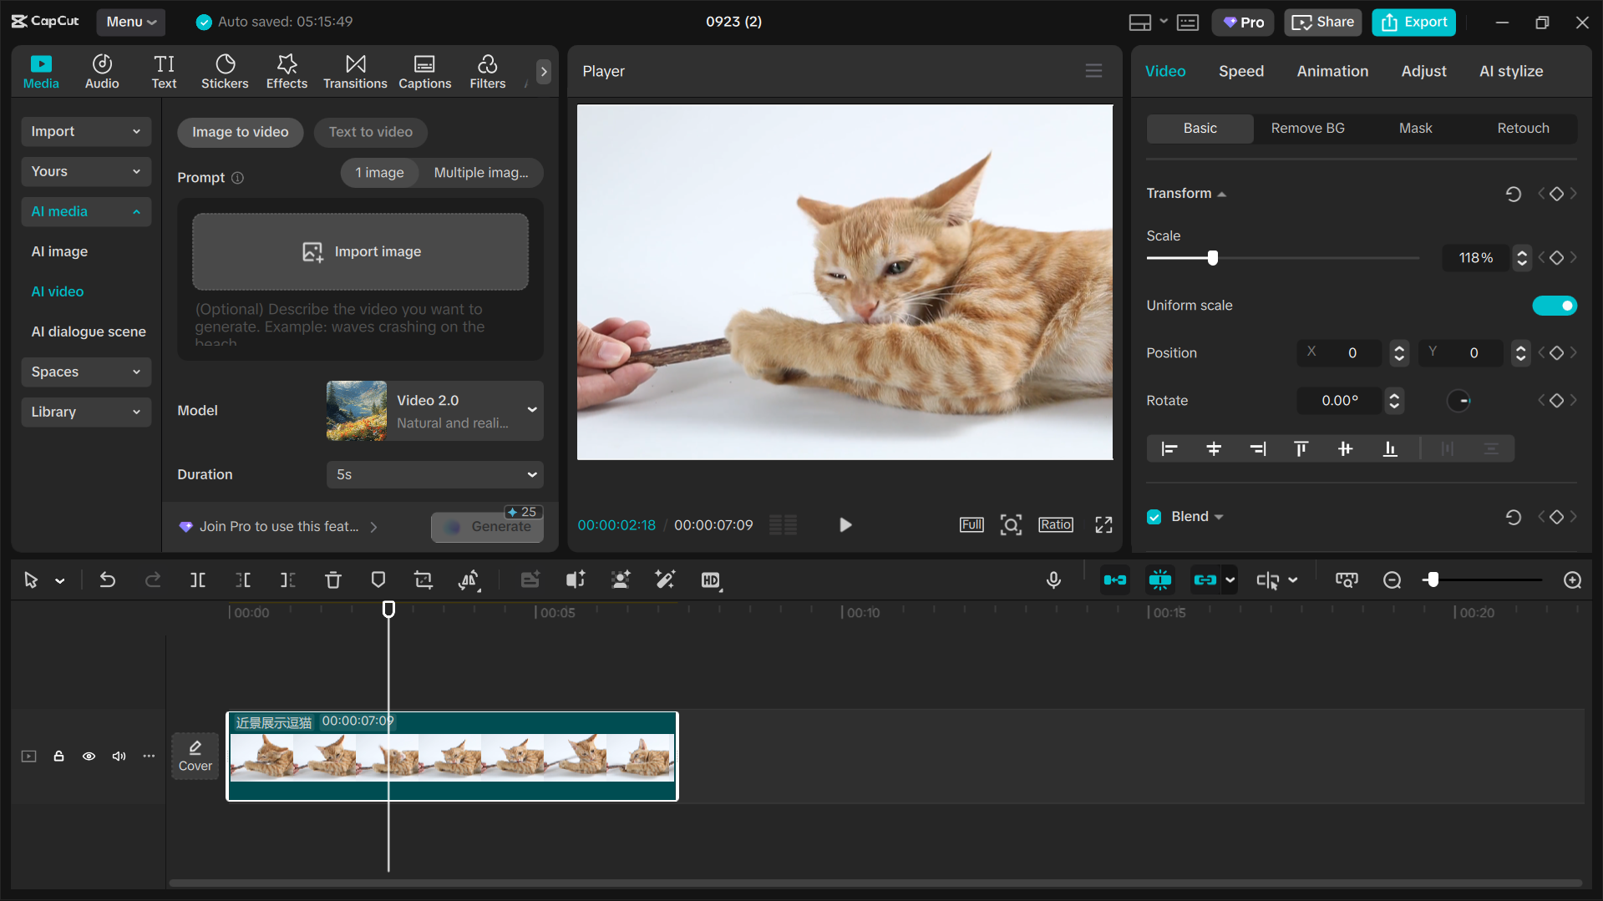Click the Export button

coord(1413,22)
